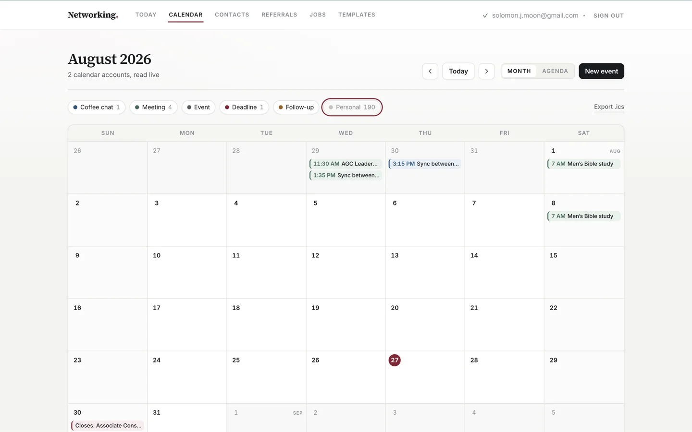Screen dimensions: 692x432
Task: Click the checkmark icon beside the email
Action: [485, 15]
